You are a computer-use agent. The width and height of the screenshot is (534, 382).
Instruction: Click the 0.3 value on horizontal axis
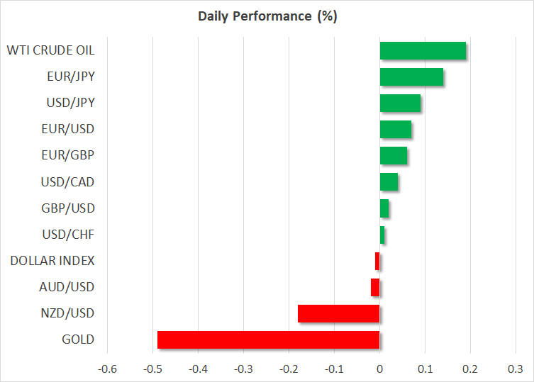coord(516,369)
